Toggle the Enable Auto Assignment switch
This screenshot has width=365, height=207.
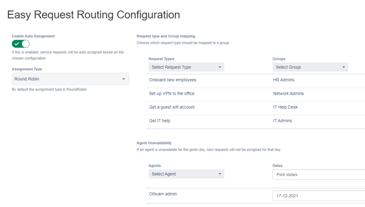point(21,44)
